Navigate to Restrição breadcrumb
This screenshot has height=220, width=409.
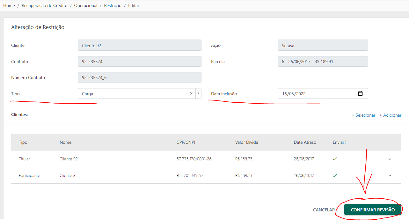pos(113,5)
